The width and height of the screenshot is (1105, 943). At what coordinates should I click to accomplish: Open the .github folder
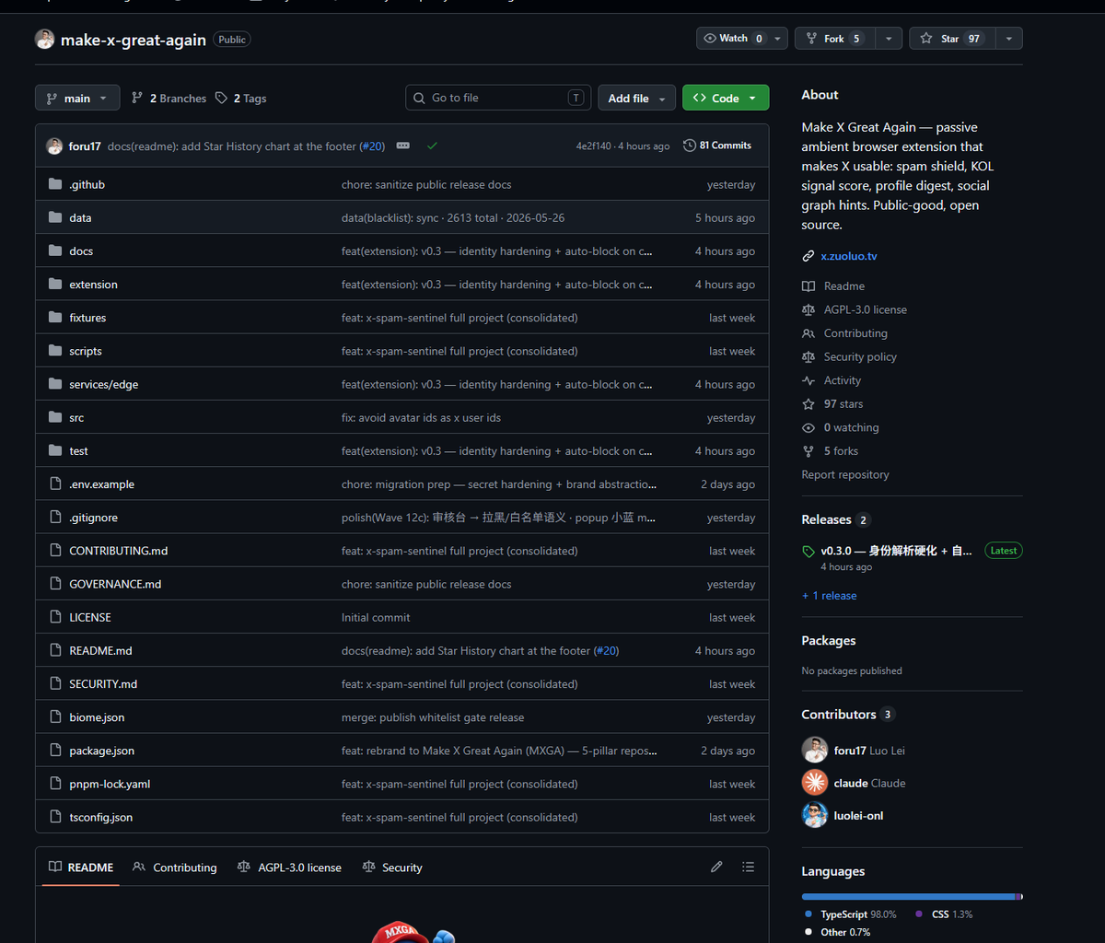[87, 184]
